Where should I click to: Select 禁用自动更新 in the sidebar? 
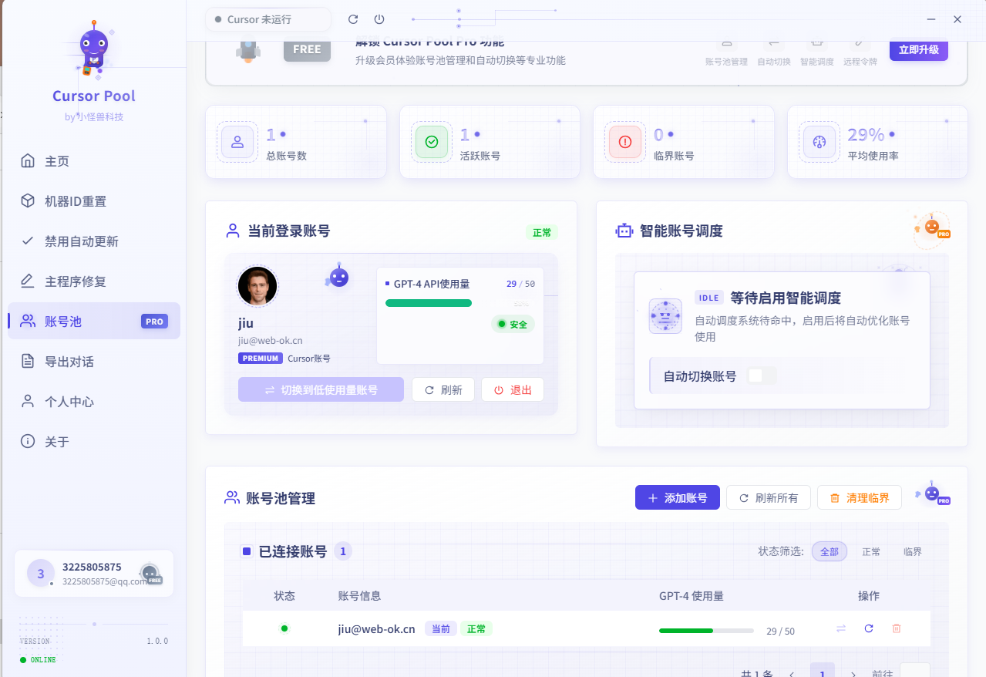[94, 241]
